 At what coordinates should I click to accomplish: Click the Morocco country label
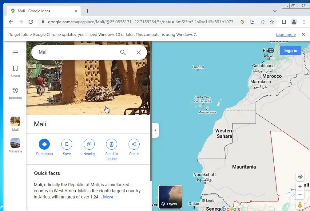pyautogui.click(x=272, y=76)
